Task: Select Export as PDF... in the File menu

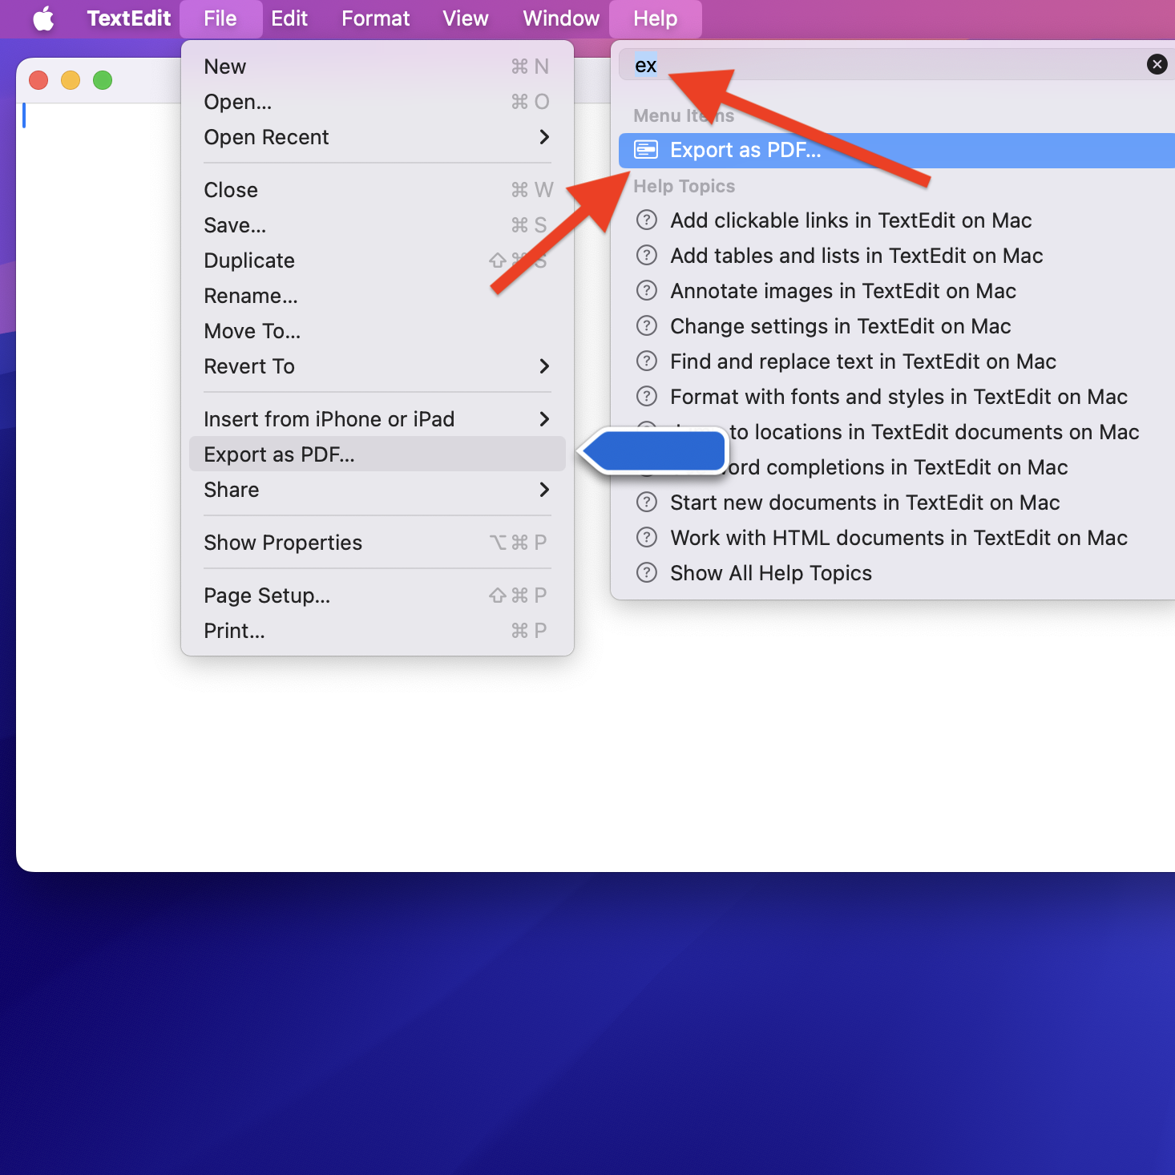Action: pos(377,454)
